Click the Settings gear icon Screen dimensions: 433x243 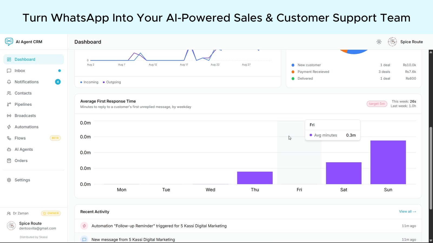[x=9, y=180]
